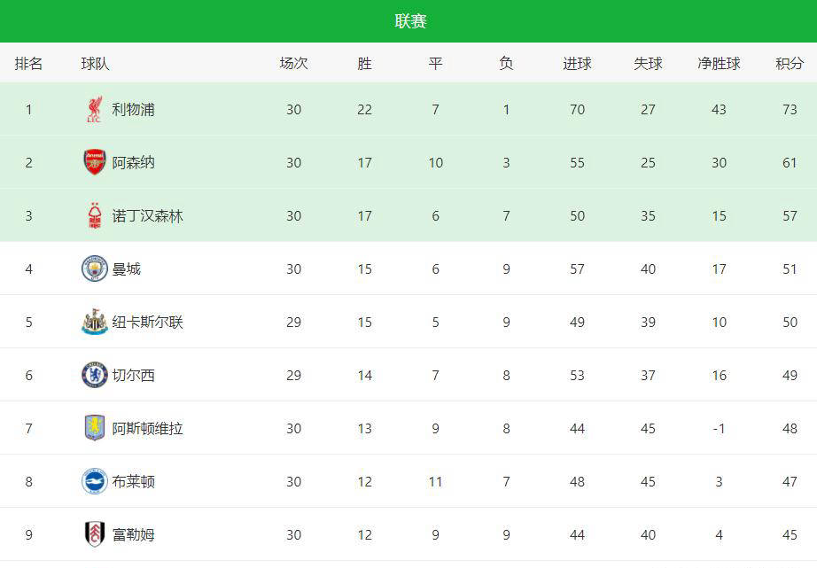Click the Chelsea club badge icon

pyautogui.click(x=94, y=376)
